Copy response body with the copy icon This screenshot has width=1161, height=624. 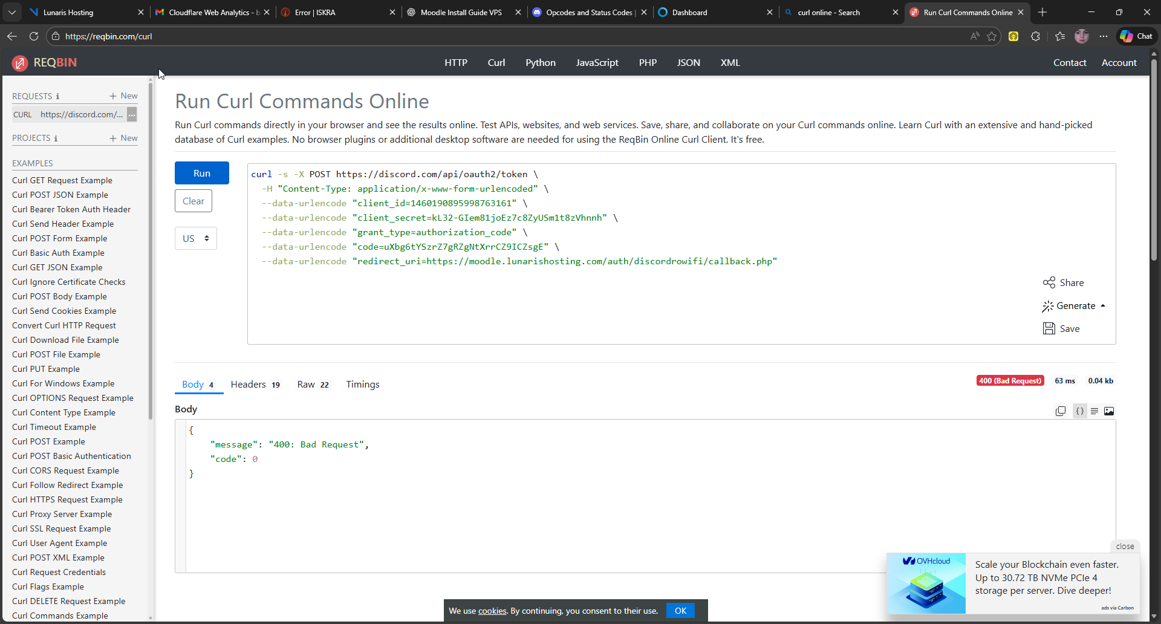point(1061,411)
